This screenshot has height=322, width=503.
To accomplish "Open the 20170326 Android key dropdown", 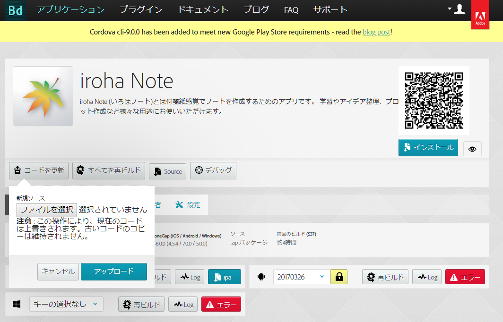I will coord(301,277).
